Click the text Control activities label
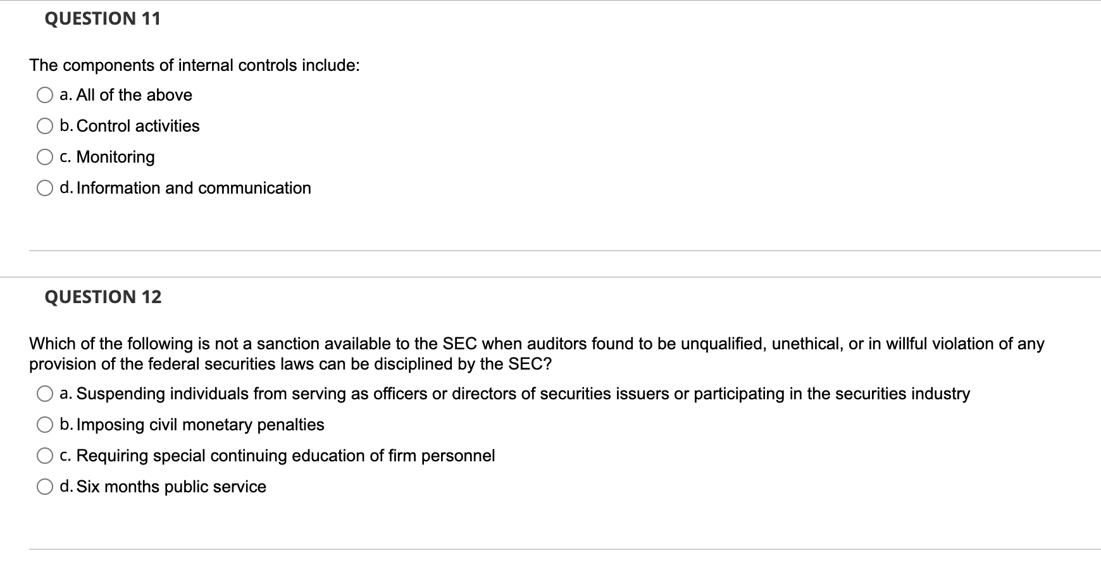 click(137, 126)
